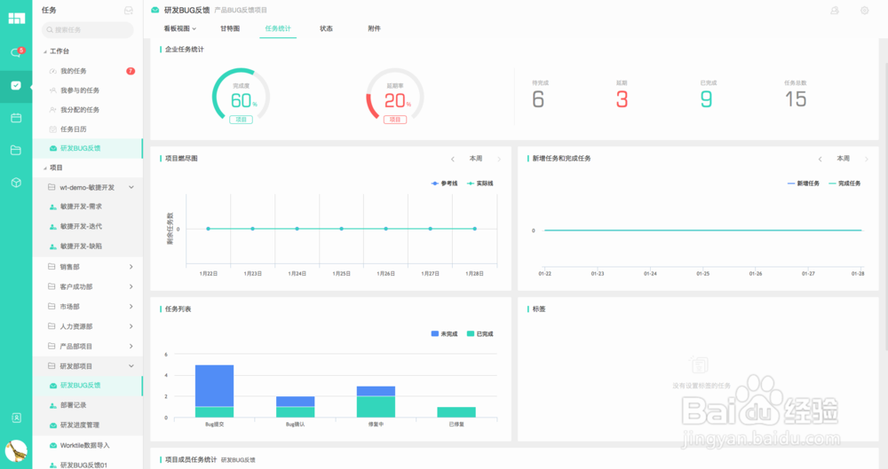Expand the 客户成功部 folder chevron
888x469 pixels.
pyautogui.click(x=131, y=287)
